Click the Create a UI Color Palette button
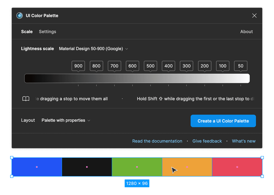Image resolution: width=274 pixels, height=195 pixels. coord(223,121)
